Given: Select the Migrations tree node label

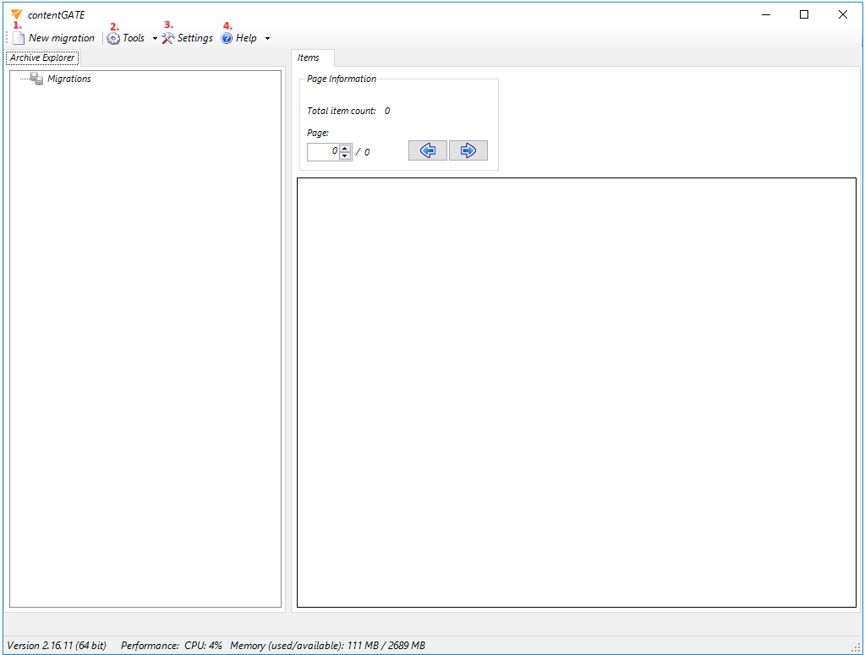Looking at the screenshot, I should (69, 79).
